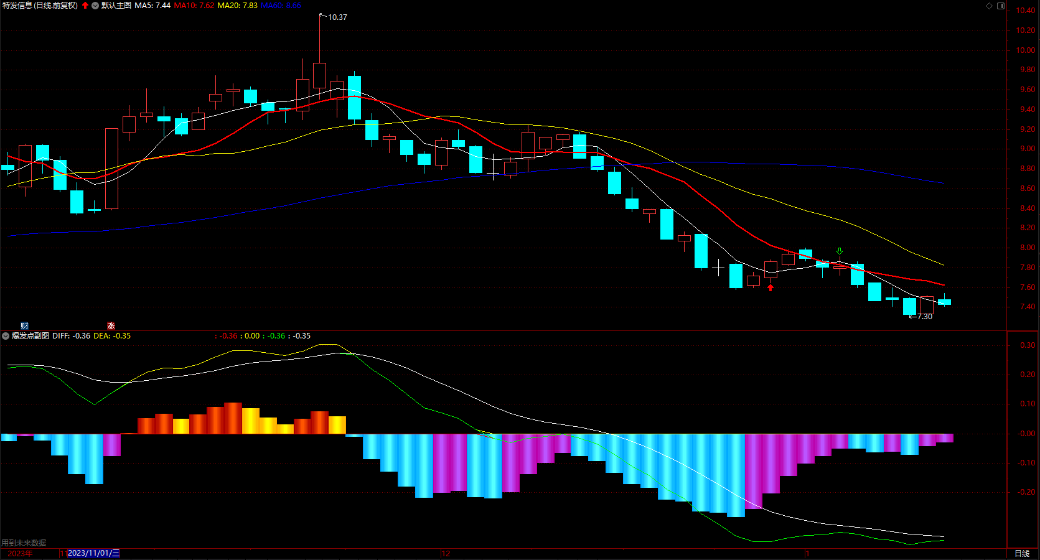Screen dimensions: 1040x560
Task: Click the MA10: 7.62 legend value
Action: [194, 6]
